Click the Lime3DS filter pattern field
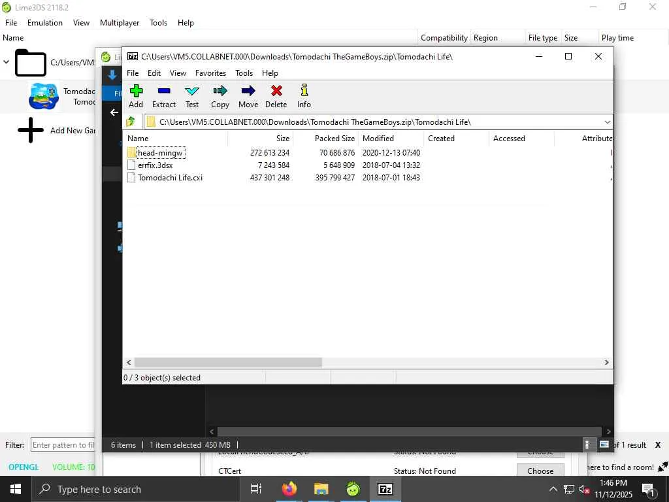 tap(63, 445)
